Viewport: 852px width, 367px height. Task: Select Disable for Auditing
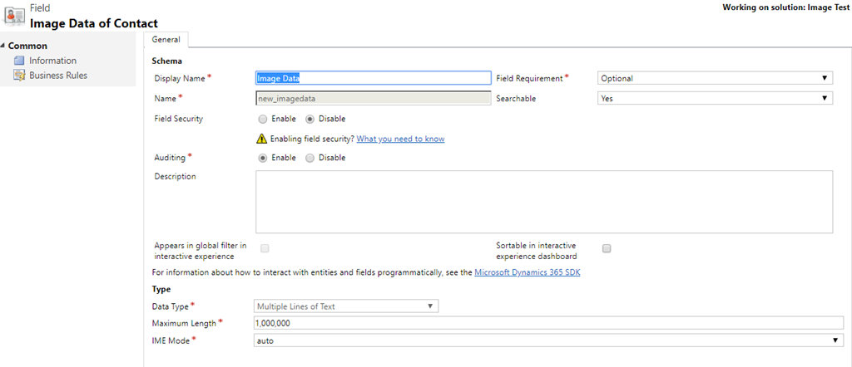tap(310, 158)
